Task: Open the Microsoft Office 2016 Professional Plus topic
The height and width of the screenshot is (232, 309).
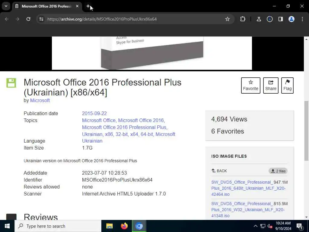Action: [x=125, y=127]
